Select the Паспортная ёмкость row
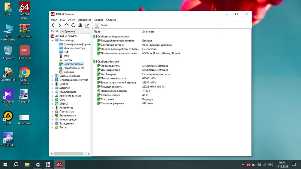301x169 pixels. pos(111,78)
